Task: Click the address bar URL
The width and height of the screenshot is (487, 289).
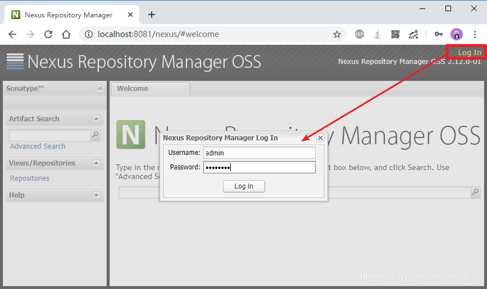Action: coord(158,34)
